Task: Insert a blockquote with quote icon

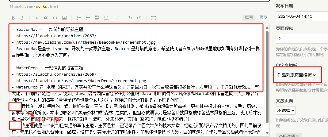Action: 46,18
